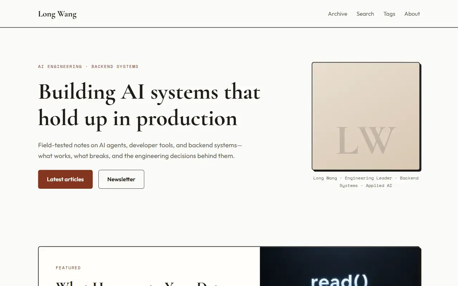Click the Latest articles button
This screenshot has height=286, width=458.
pyautogui.click(x=65, y=179)
